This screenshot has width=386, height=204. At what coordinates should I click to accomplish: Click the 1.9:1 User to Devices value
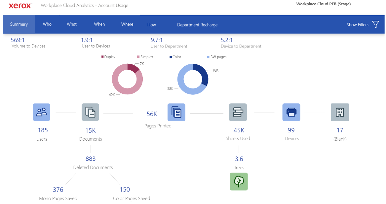(87, 40)
